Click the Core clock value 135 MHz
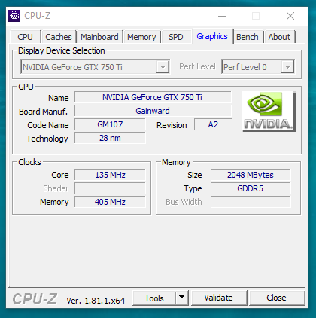Image resolution: width=316 pixels, height=318 pixels. (110, 175)
